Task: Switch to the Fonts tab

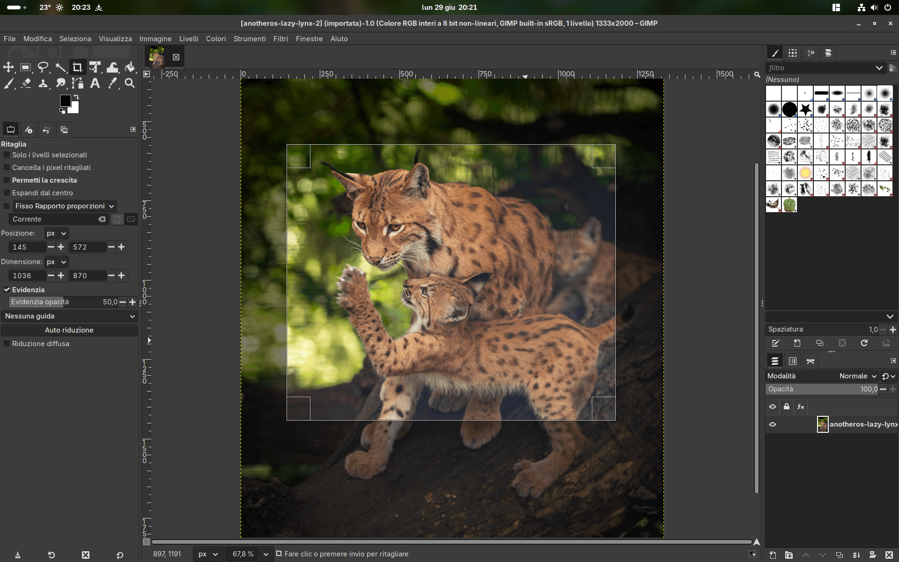Action: (811, 53)
